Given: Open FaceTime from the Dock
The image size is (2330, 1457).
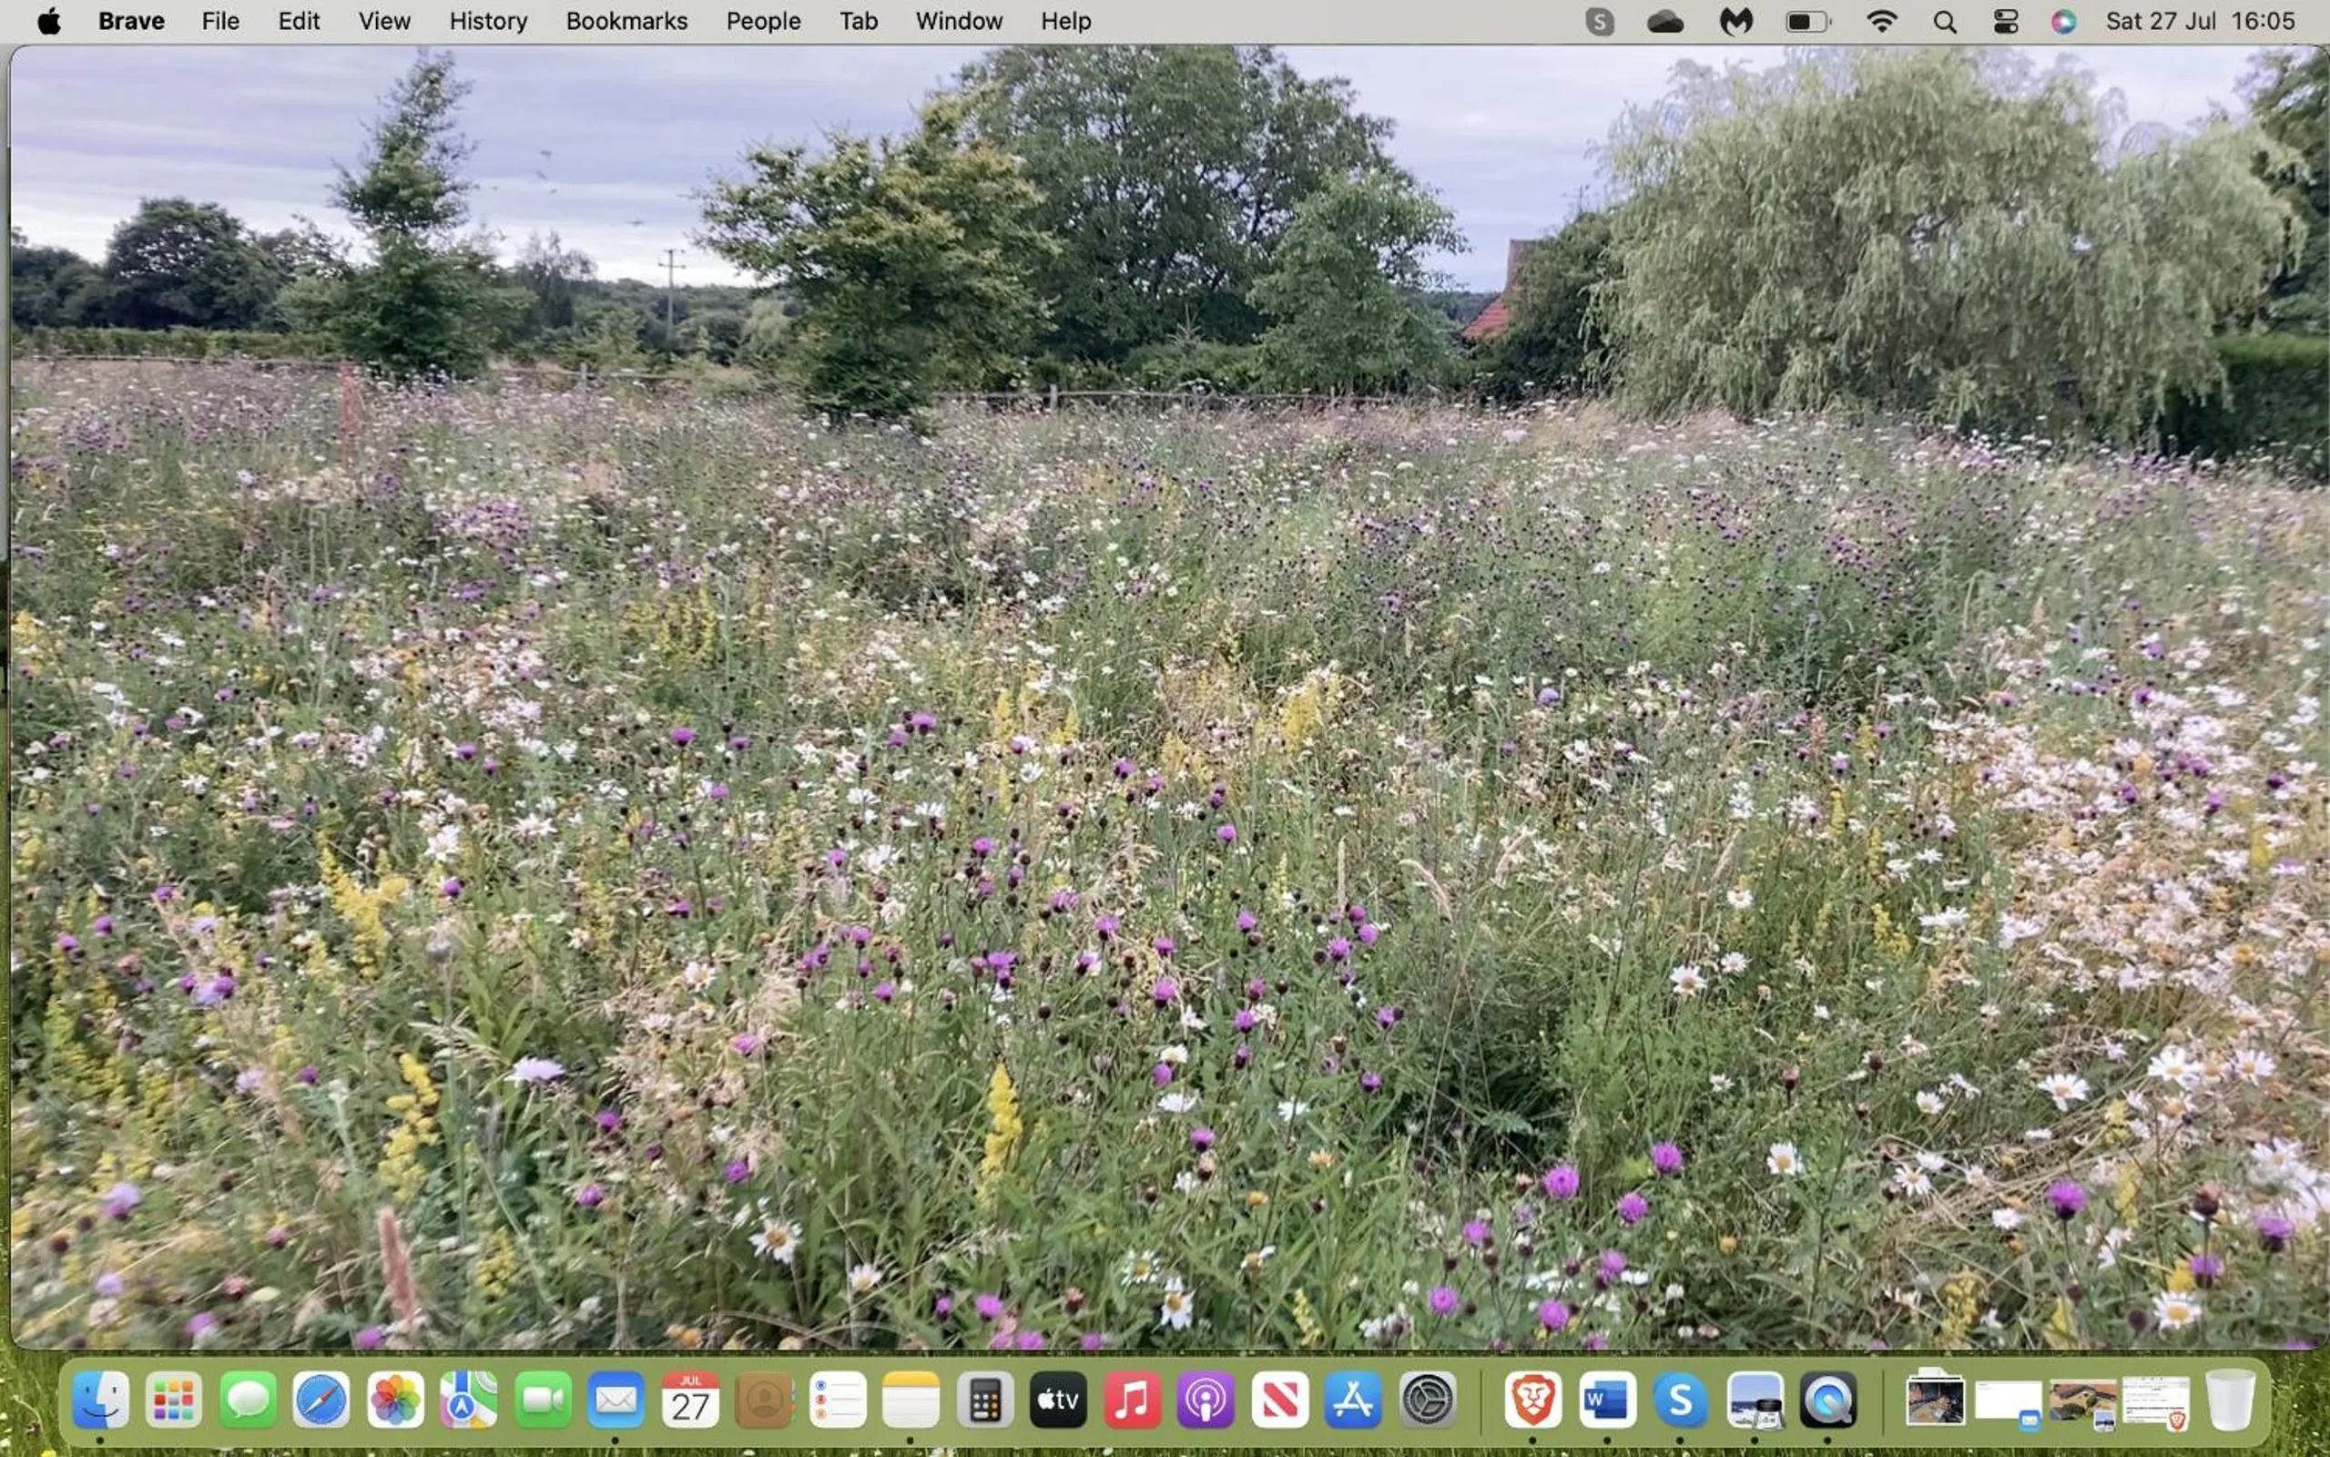Looking at the screenshot, I should click(x=543, y=1401).
